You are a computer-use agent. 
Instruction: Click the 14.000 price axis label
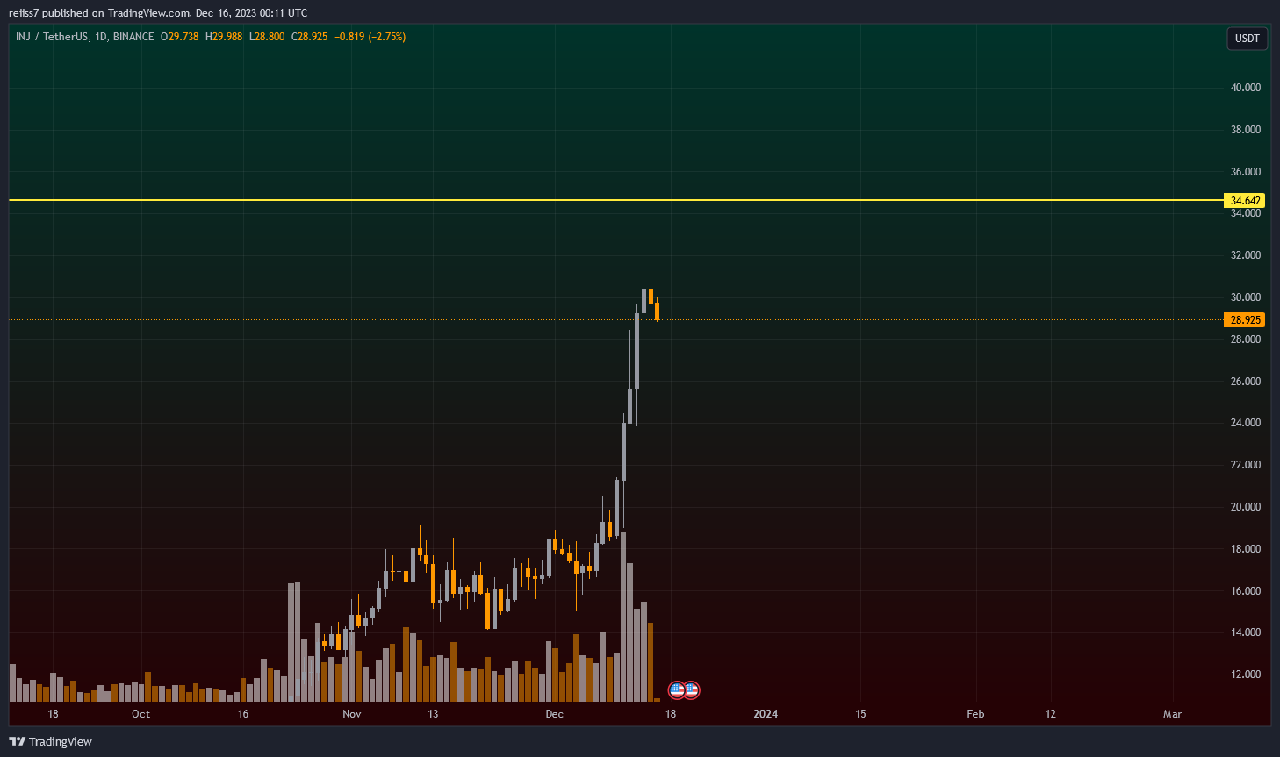(x=1245, y=632)
